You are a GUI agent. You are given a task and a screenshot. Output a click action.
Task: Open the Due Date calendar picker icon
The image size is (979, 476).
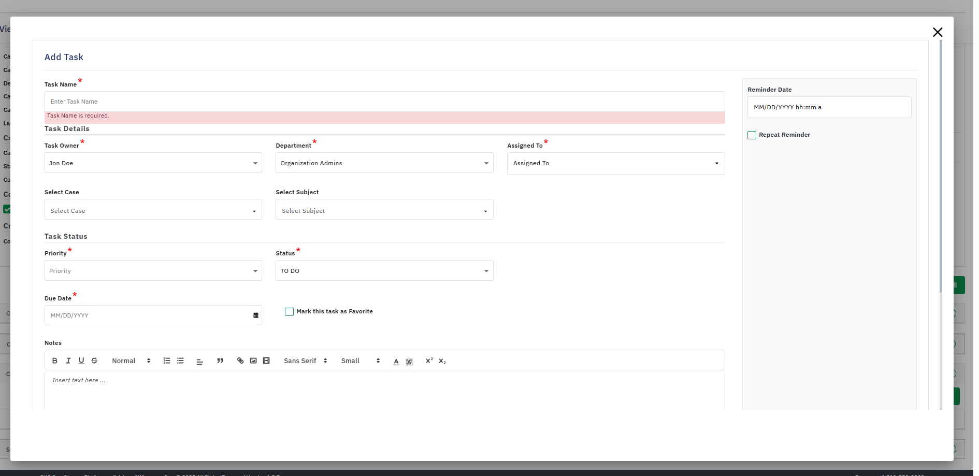(x=255, y=315)
